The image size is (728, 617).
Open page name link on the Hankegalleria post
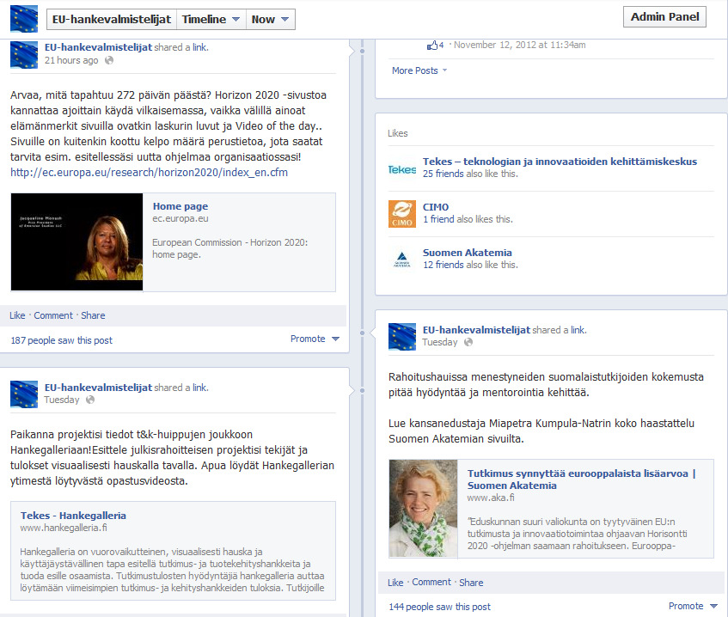click(98, 388)
